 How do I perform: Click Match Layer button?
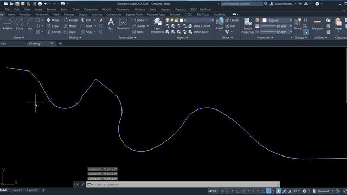[198, 32]
